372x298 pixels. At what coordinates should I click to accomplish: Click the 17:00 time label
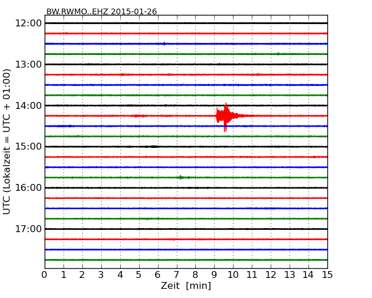pos(29,229)
